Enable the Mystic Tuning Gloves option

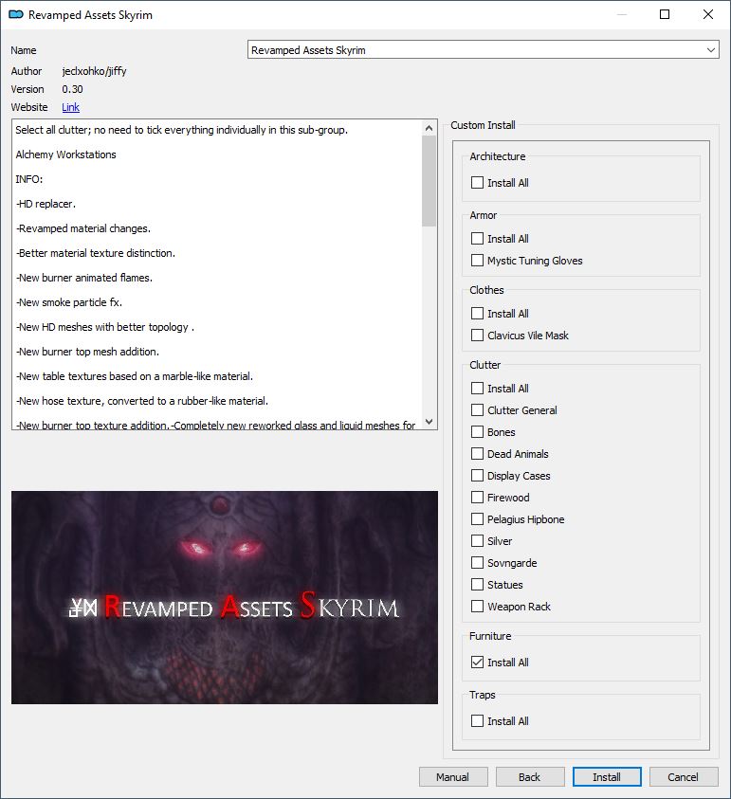coord(477,261)
